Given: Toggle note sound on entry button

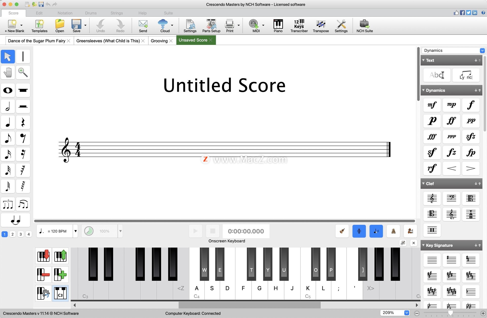Looking at the screenshot, I should click(x=376, y=231).
